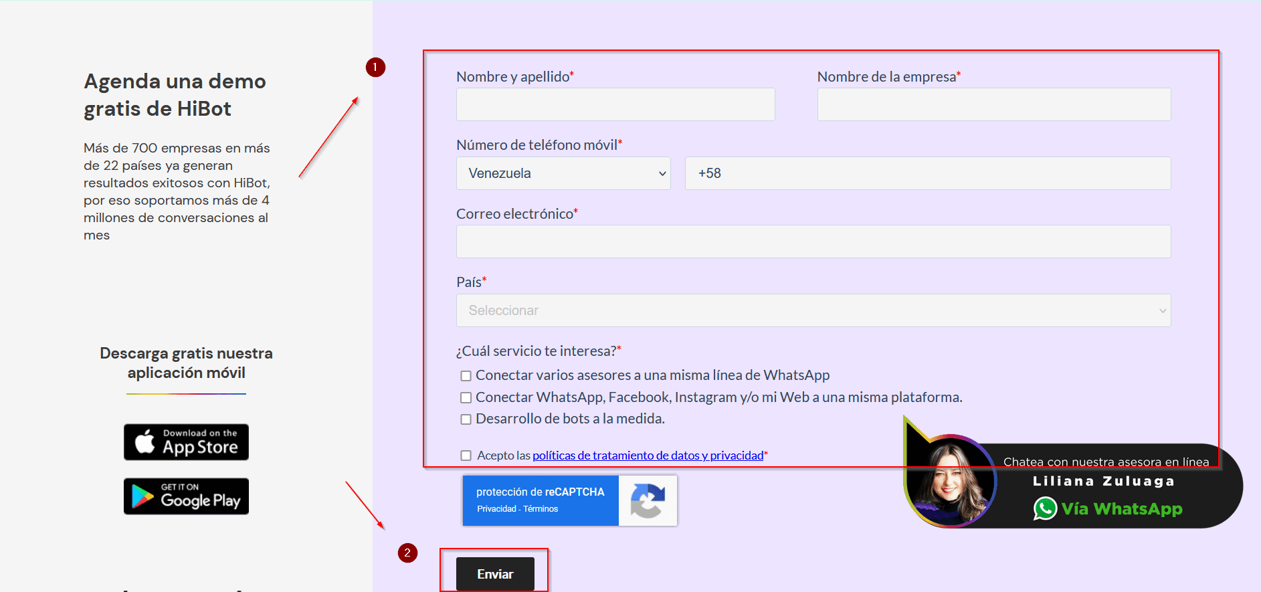Image resolution: width=1261 pixels, height=592 pixels.
Task: Click 'Agenda una demo gratis de HiBot' heading
Action: pos(175,95)
